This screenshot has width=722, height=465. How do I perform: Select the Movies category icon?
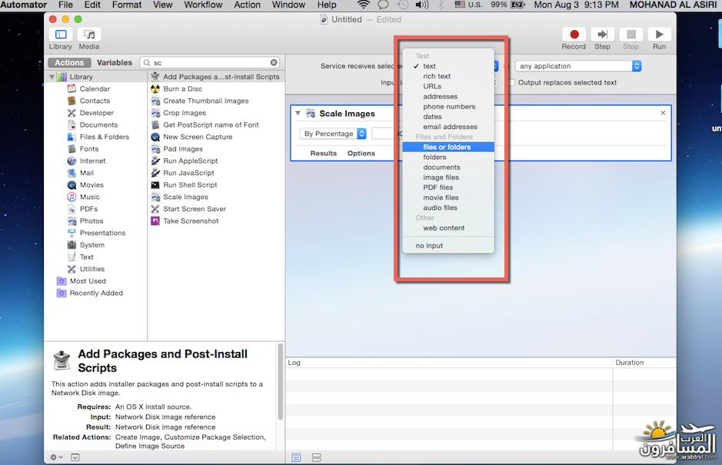(72, 184)
